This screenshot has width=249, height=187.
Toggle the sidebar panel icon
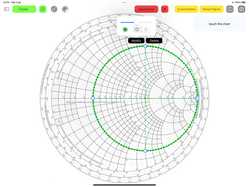pyautogui.click(x=6, y=9)
